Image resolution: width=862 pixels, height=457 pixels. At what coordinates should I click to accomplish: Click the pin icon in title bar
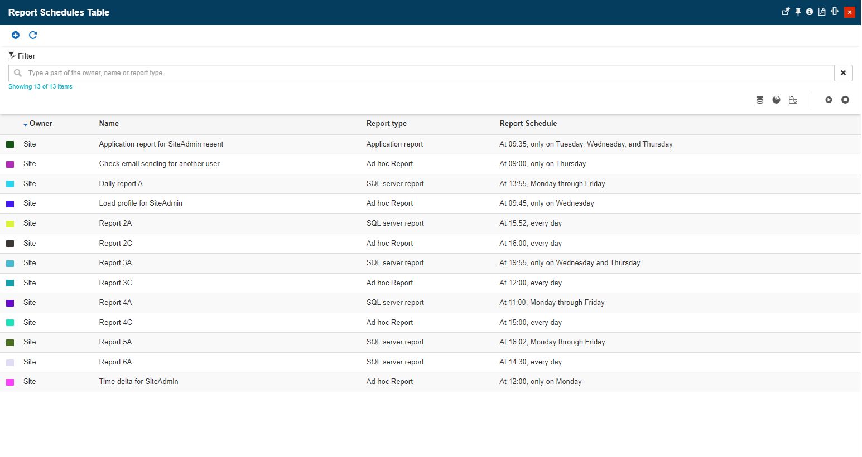[798, 12]
